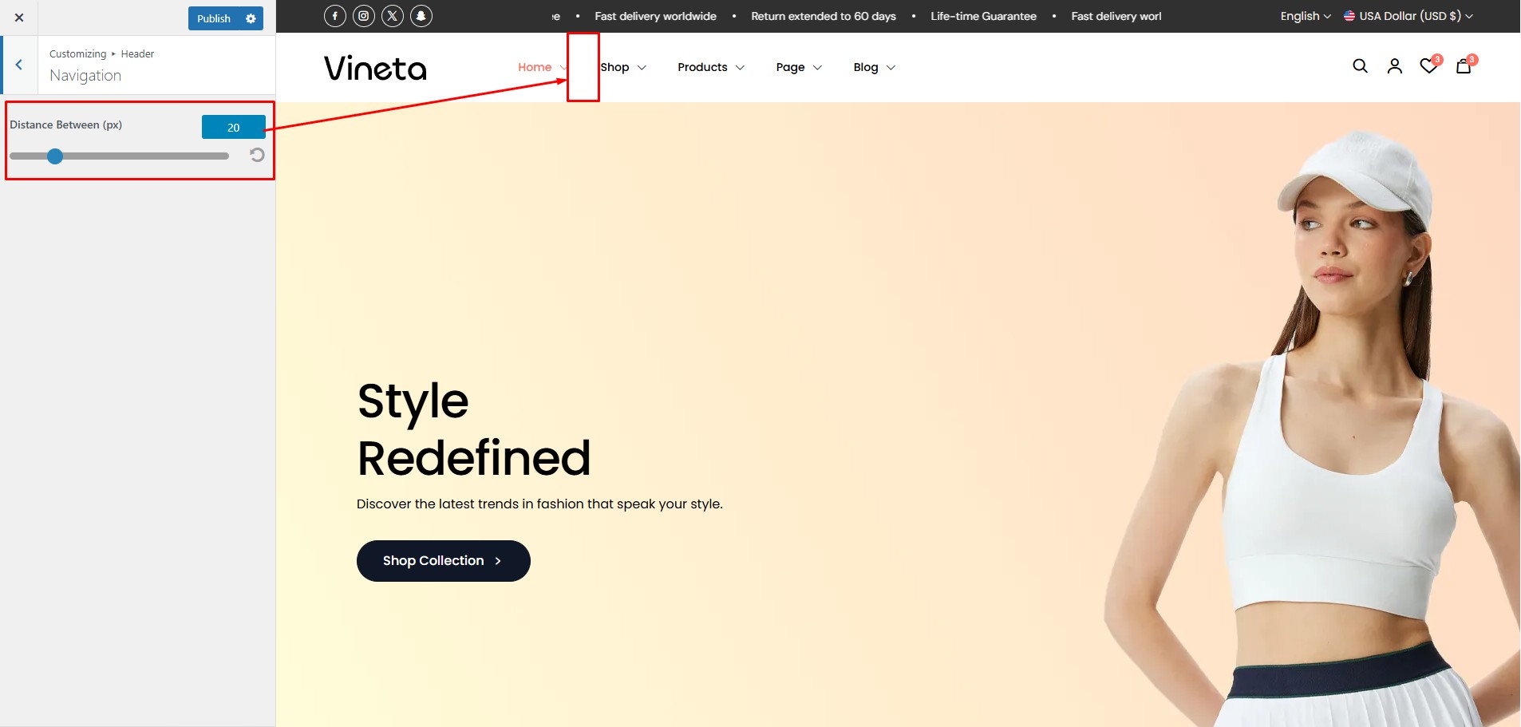Click 'Return extended to 60 days' text
Screen dimensions: 1521x727
pos(824,16)
